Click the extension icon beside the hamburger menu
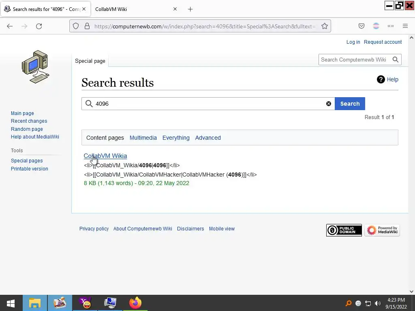This screenshot has height=311, width=415. click(391, 26)
